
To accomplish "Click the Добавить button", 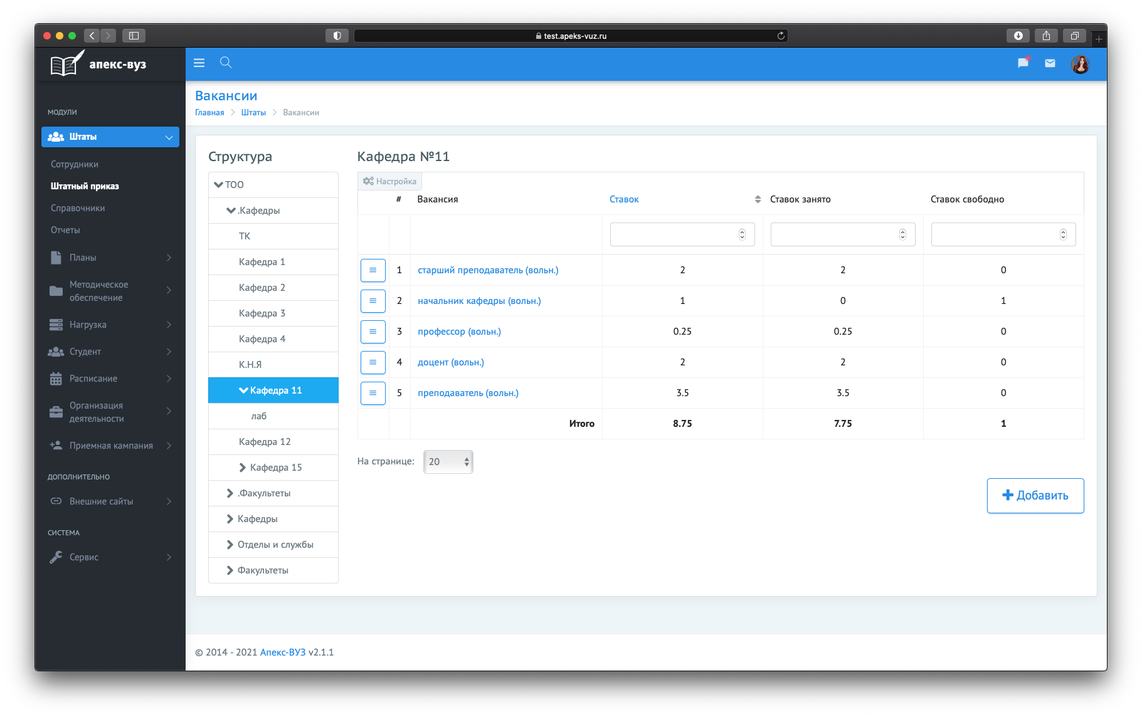I will (x=1035, y=496).
